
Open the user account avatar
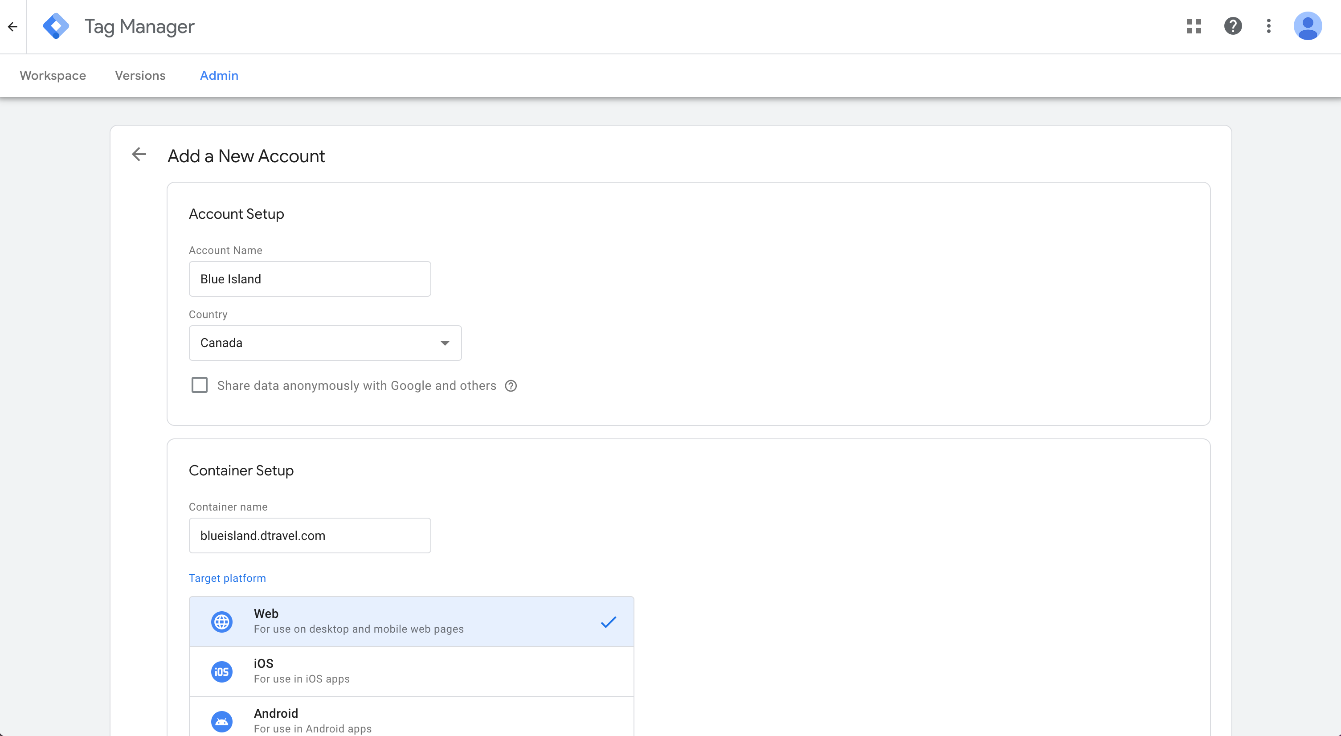pos(1308,26)
